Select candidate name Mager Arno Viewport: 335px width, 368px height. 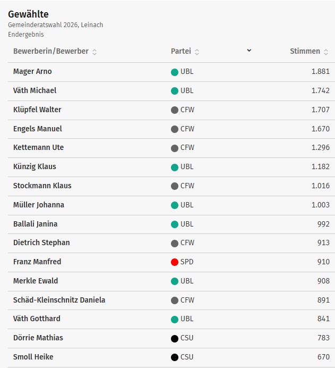point(32,72)
